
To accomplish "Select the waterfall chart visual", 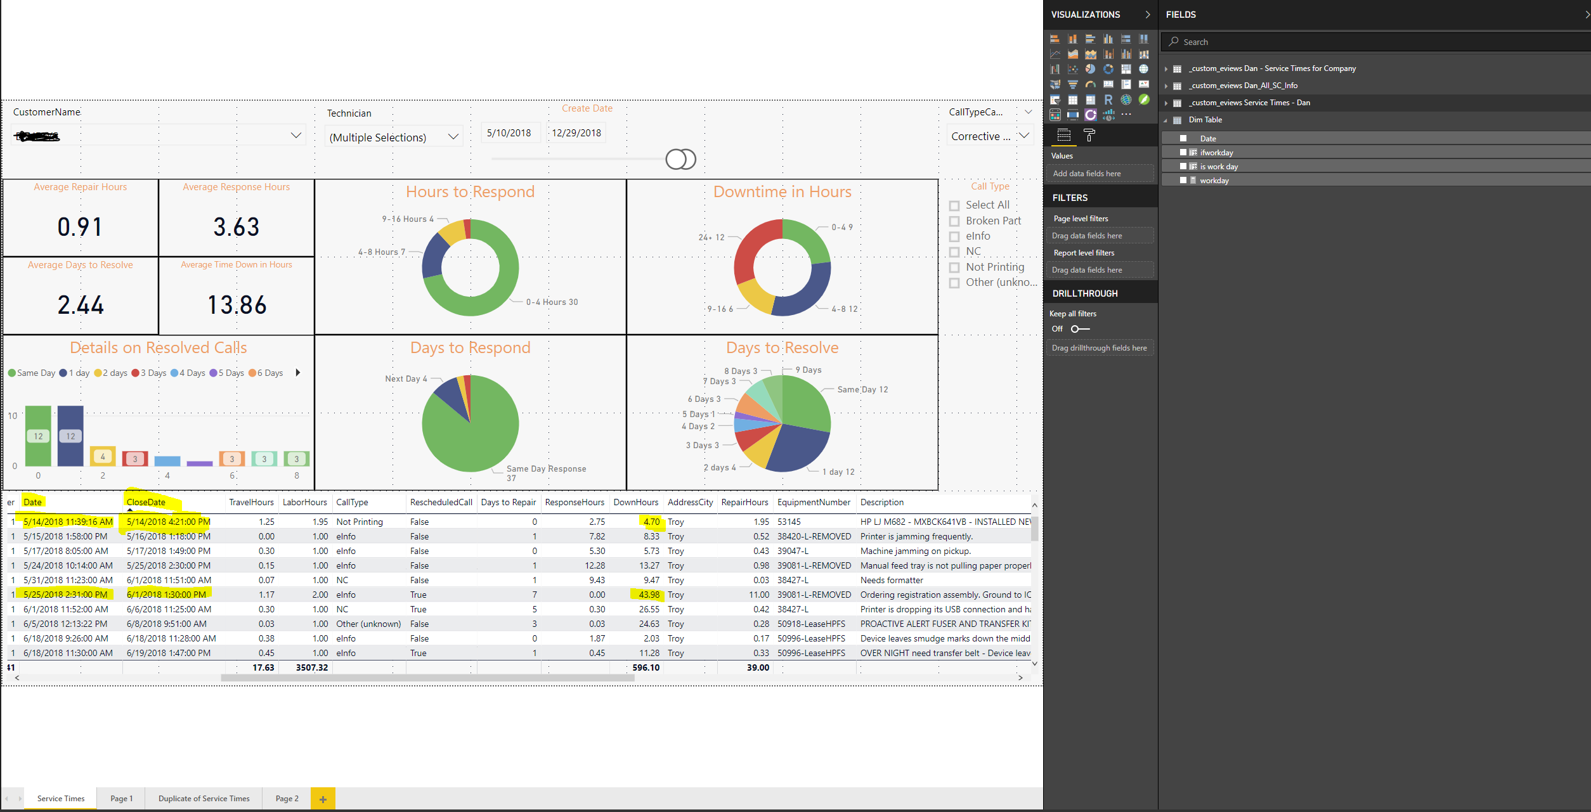I will tap(1055, 69).
